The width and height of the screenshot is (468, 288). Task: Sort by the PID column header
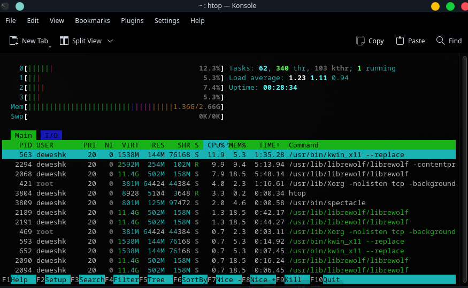click(x=25, y=145)
